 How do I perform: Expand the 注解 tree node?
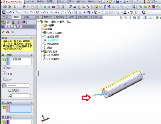point(42,29)
